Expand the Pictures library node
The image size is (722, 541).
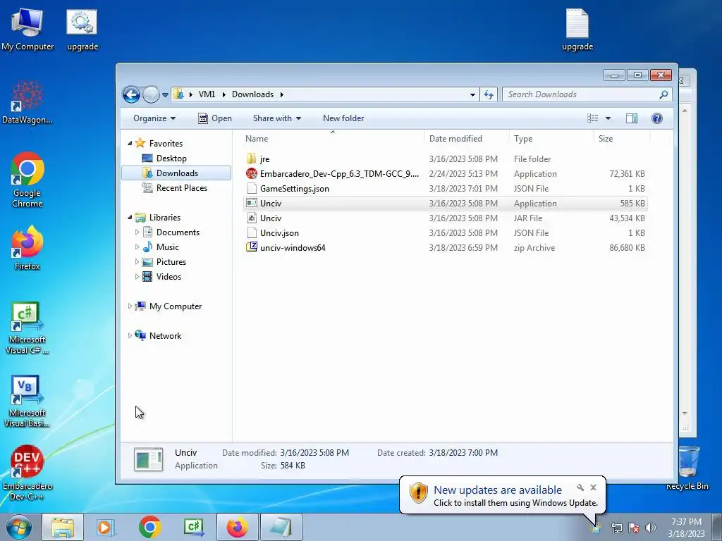137,262
